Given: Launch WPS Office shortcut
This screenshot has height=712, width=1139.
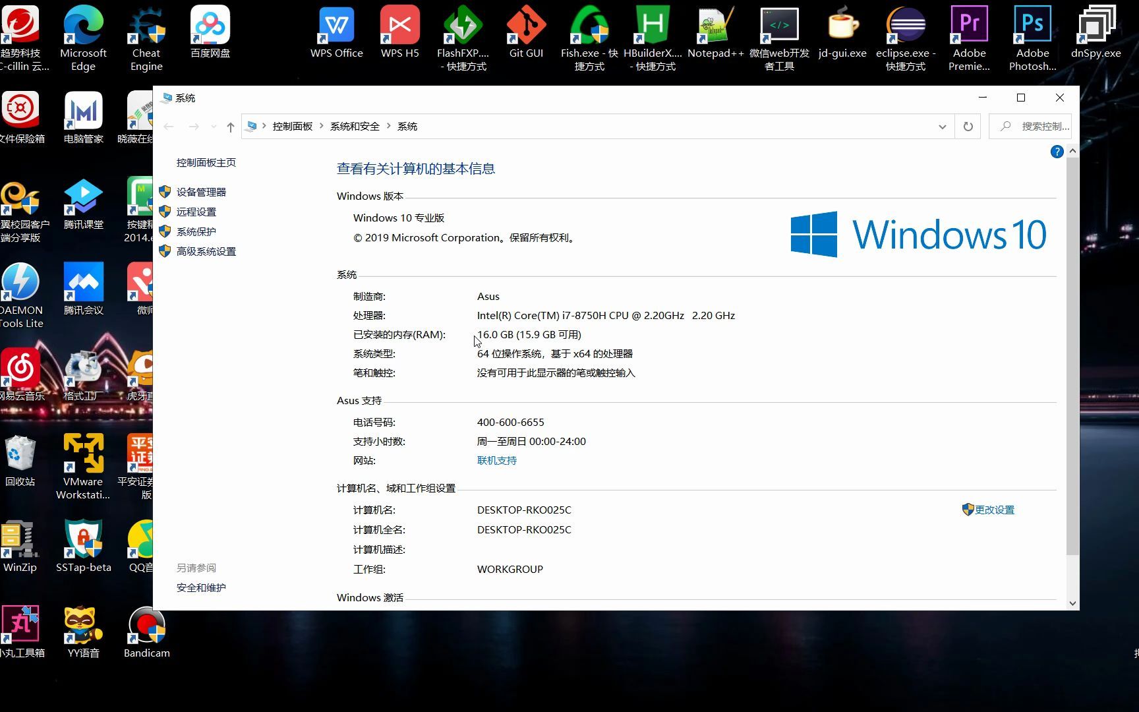Looking at the screenshot, I should point(337,32).
